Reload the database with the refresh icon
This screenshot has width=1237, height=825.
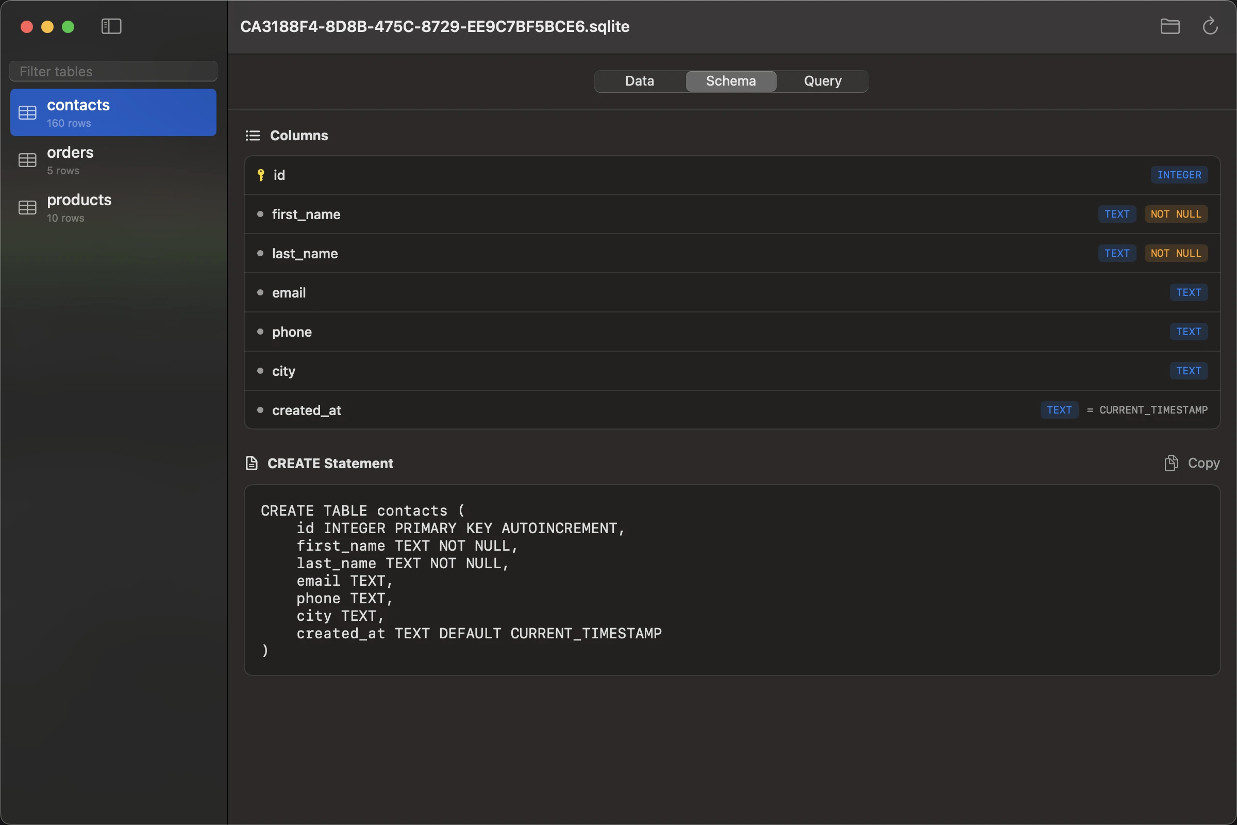(x=1210, y=26)
